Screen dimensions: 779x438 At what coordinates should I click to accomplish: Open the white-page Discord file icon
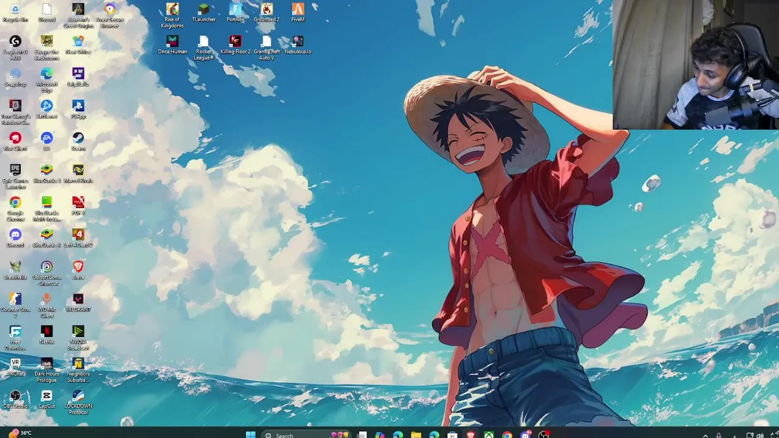pos(47,13)
